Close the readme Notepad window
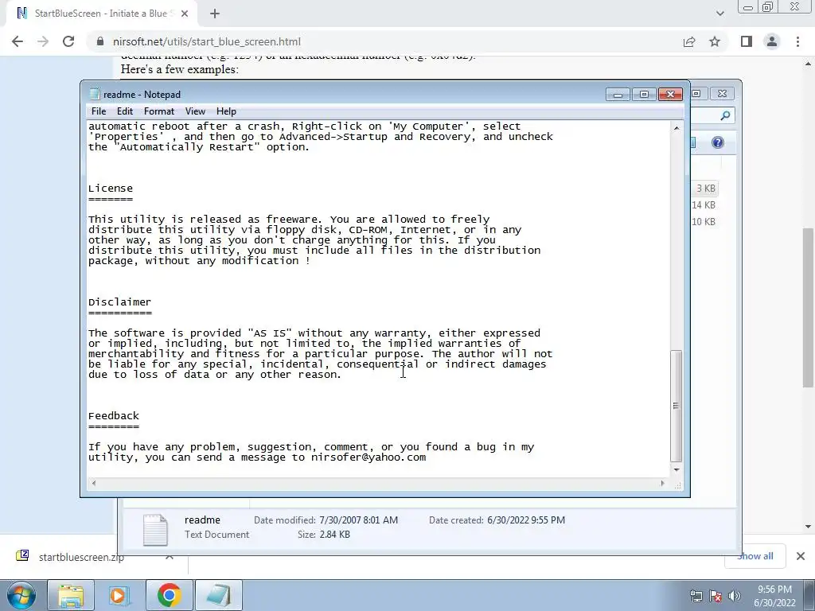 point(670,94)
